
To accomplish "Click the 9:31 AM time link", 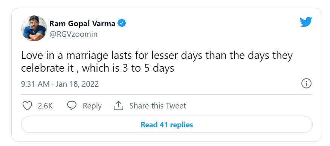I will (35, 84).
